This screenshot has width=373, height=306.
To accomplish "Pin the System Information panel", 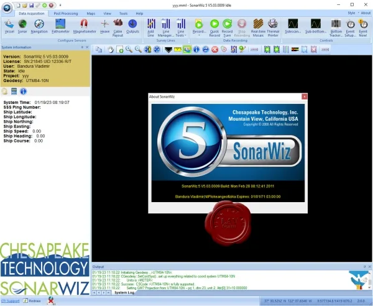I will coord(82,47).
